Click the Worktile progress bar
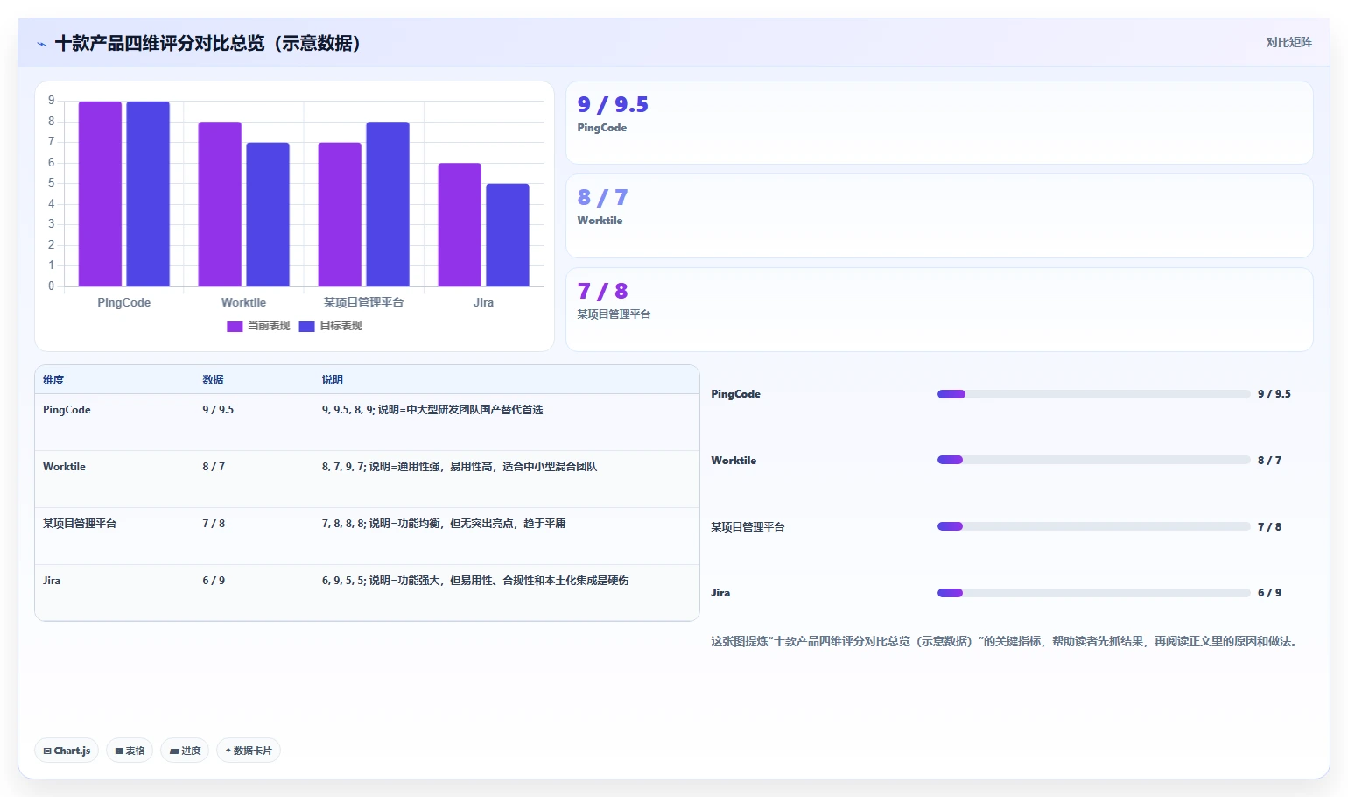 coord(1093,460)
